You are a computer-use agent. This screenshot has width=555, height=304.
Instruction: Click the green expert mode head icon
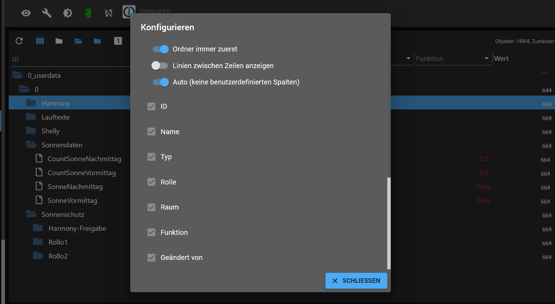click(88, 13)
